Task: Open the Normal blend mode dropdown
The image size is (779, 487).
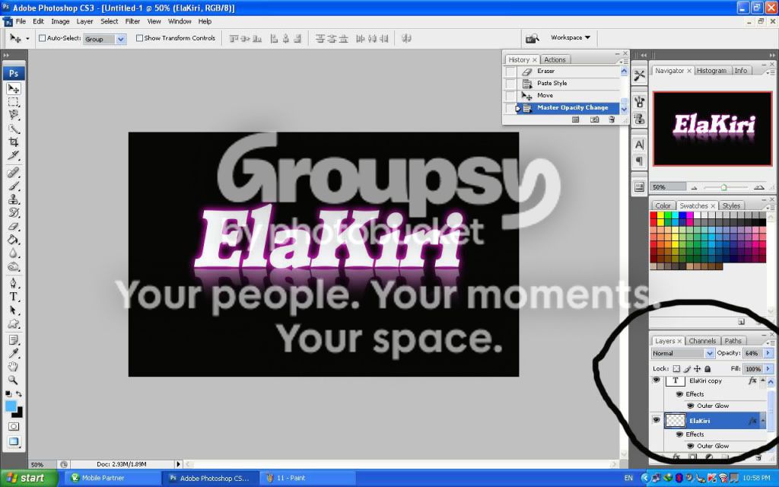Action: pyautogui.click(x=710, y=353)
